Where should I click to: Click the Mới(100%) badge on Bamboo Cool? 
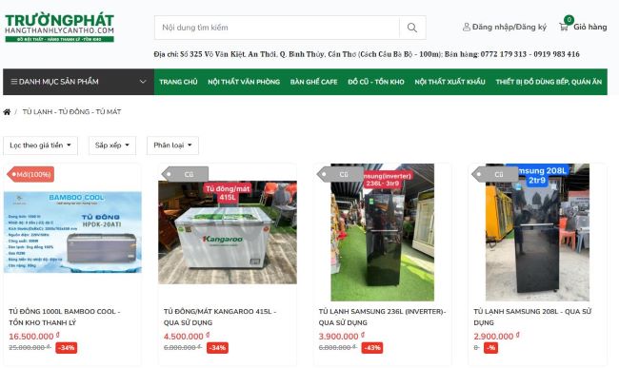(30, 174)
